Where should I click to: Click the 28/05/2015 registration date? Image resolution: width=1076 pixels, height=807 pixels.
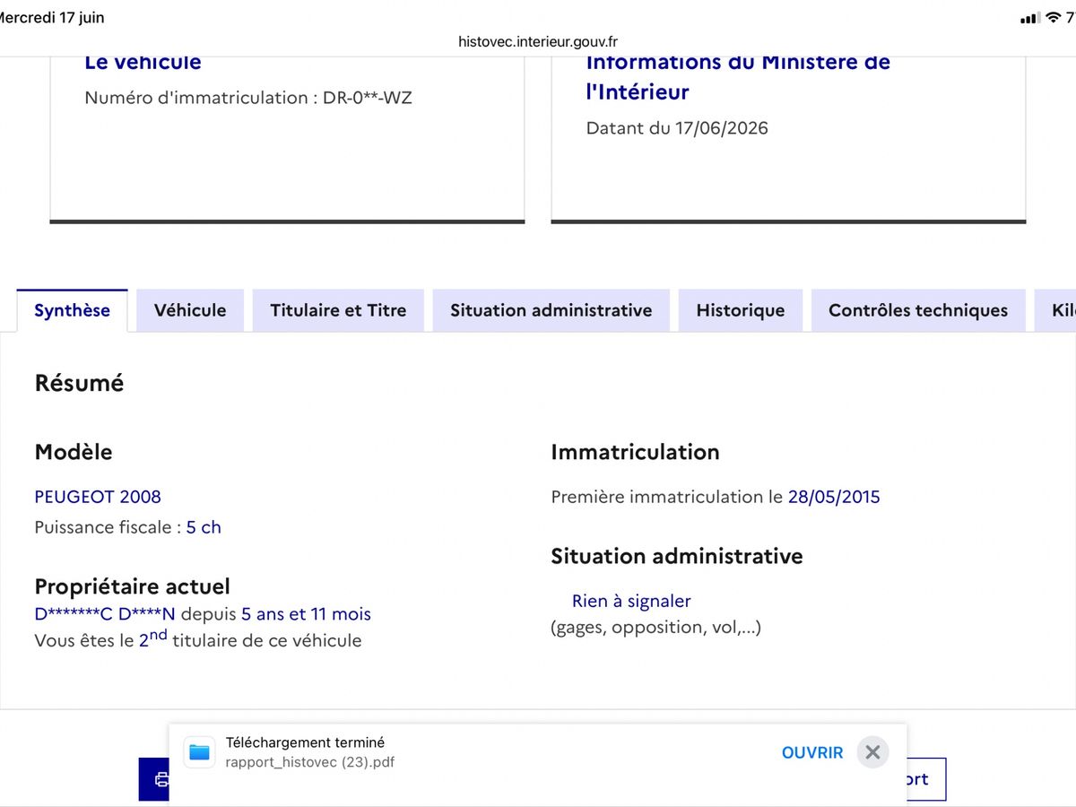click(x=834, y=497)
